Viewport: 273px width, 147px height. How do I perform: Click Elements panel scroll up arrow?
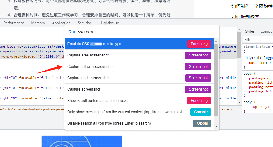pyautogui.click(x=239, y=30)
